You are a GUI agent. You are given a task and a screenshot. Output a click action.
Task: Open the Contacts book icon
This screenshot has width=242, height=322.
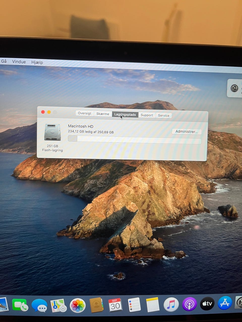(x=96, y=305)
